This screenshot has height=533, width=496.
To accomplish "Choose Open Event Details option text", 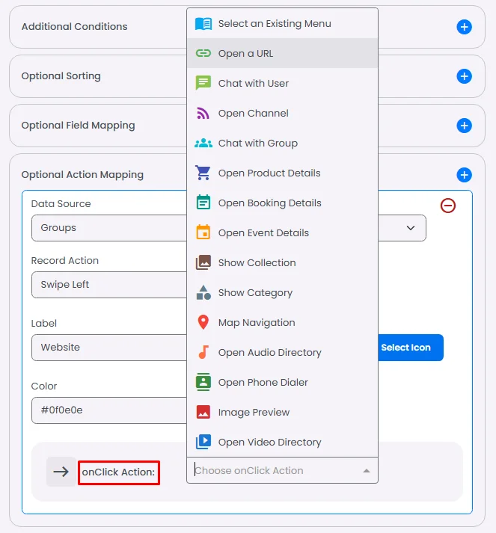I will tap(263, 232).
